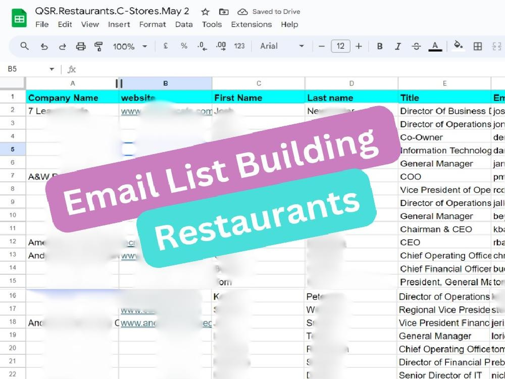Select the Company Name header cell
Screen dimensions: 505x379
[72, 97]
